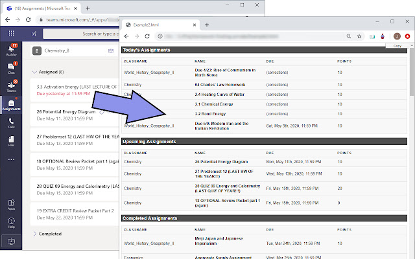Open Files in the Teams sidebar

11,141
